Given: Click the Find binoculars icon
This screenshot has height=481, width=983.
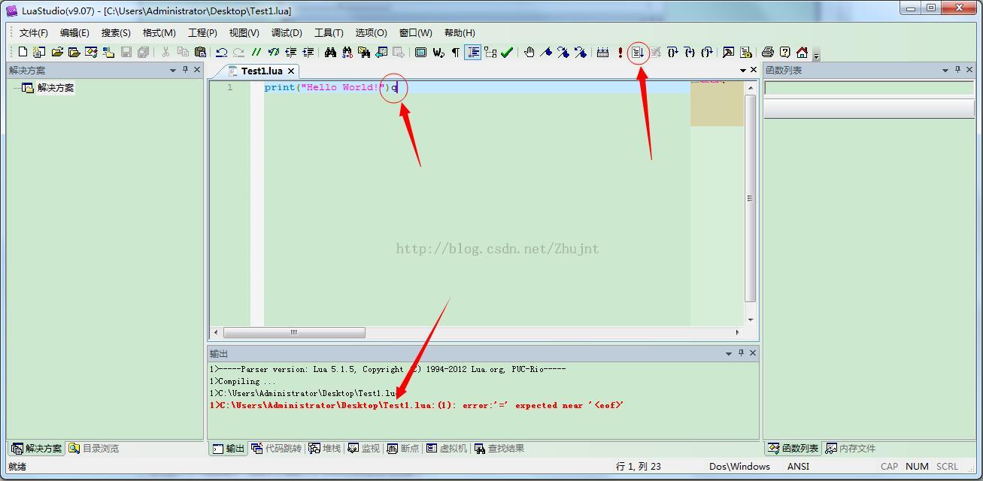Looking at the screenshot, I should 330,52.
